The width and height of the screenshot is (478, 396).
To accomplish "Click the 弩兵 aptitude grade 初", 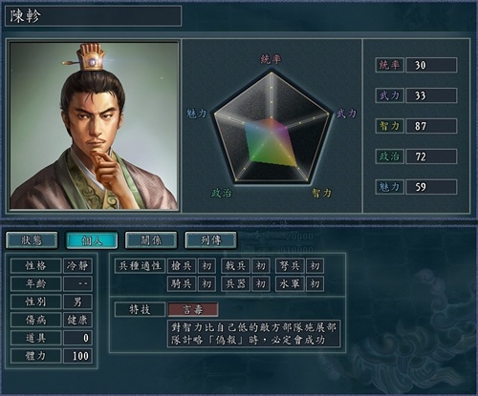I will pyautogui.click(x=315, y=266).
